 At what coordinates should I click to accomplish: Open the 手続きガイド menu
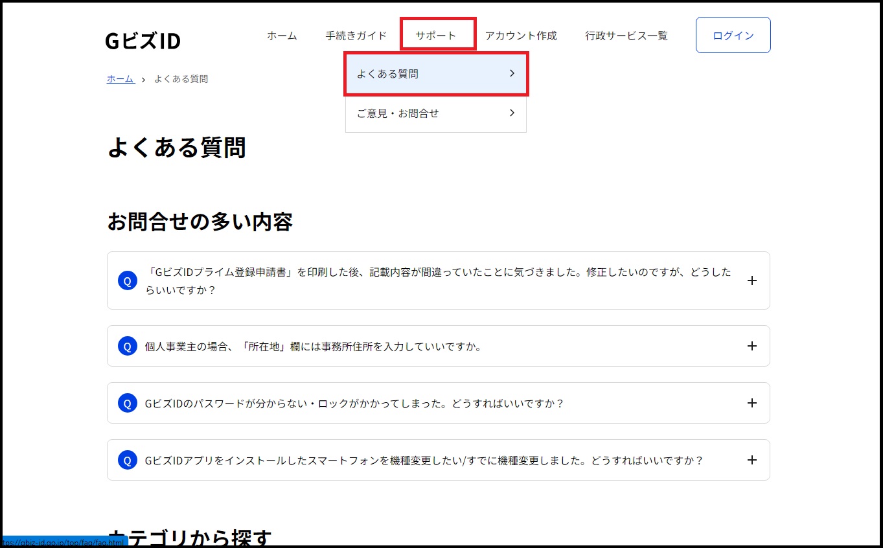coord(356,36)
